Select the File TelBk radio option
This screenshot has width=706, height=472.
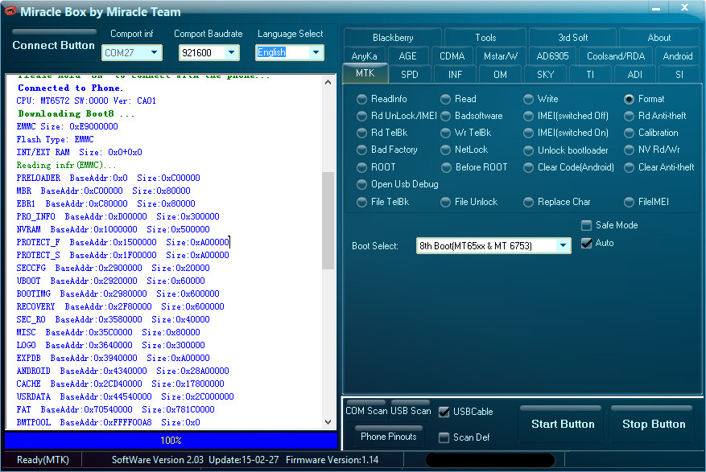pos(361,203)
